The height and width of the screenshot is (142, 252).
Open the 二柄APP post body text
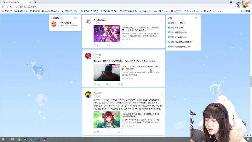pos(128,104)
